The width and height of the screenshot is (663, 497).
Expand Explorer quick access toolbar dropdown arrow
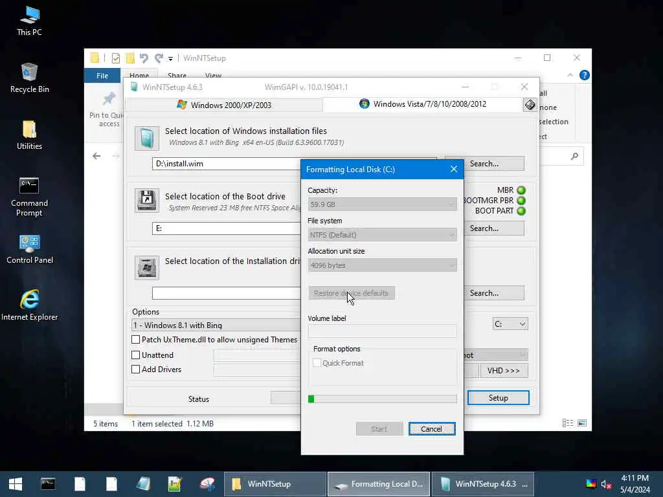coord(170,58)
